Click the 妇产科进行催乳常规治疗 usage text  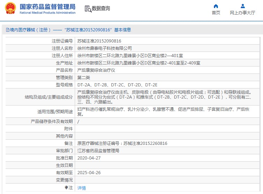coord(163,111)
